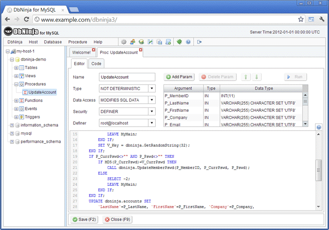Switch to the Code tab
This screenshot has width=329, height=230.
(96, 64)
